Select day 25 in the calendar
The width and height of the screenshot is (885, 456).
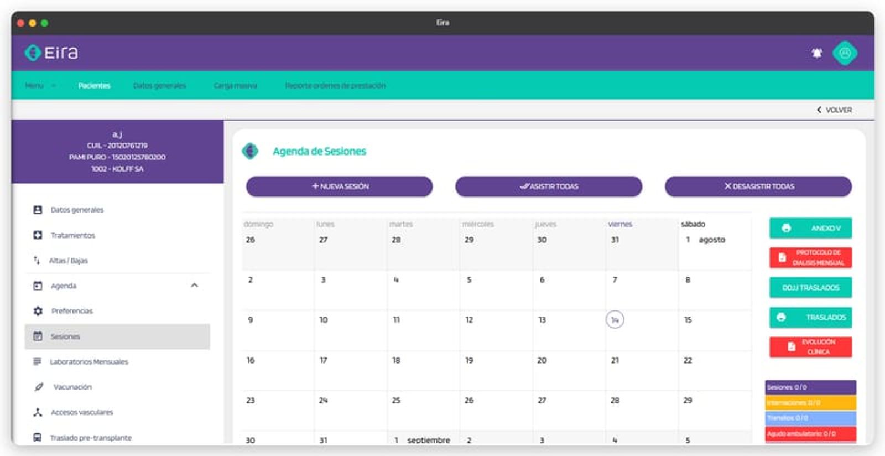click(396, 400)
